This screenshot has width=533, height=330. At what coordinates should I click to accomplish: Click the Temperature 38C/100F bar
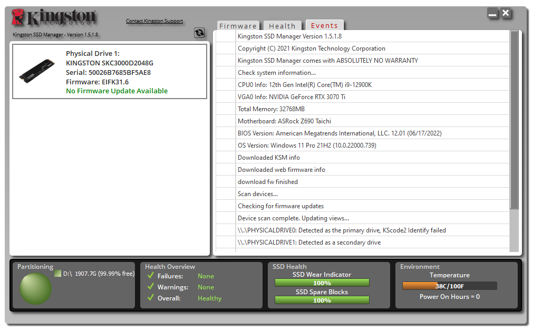[x=449, y=286]
